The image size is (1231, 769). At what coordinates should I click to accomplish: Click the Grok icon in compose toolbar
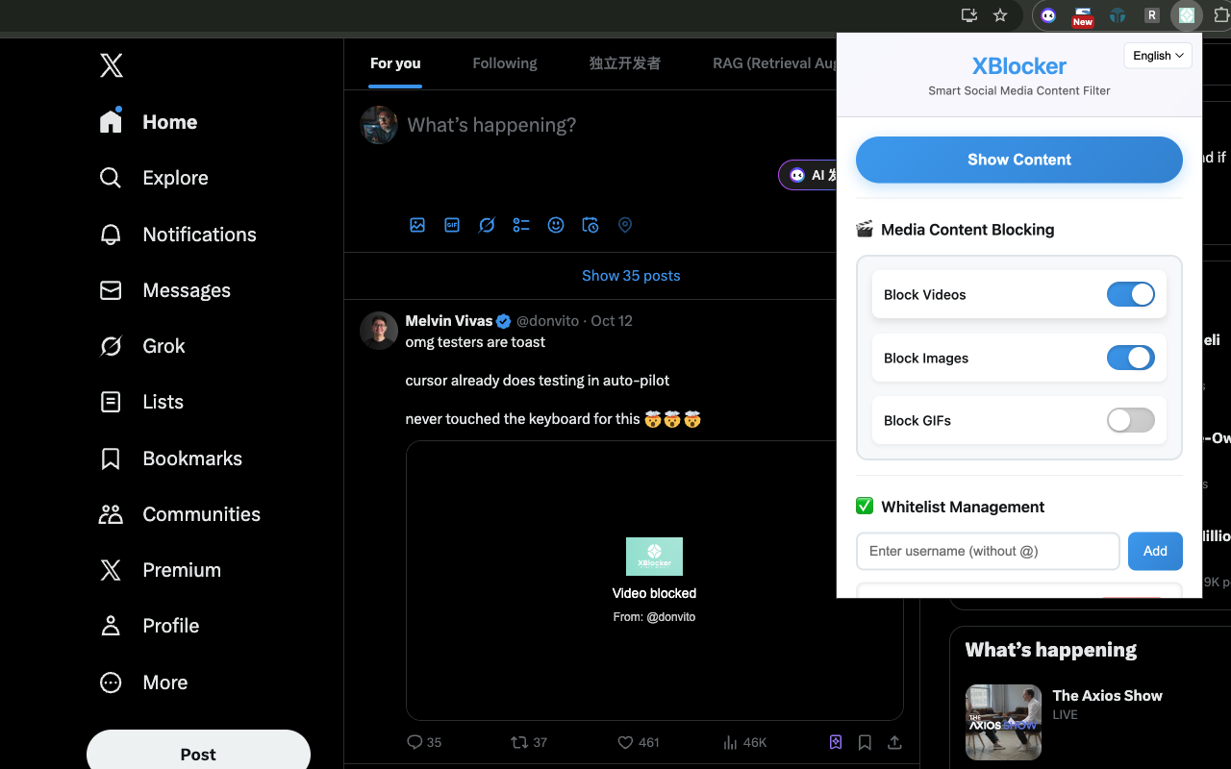[x=487, y=225]
